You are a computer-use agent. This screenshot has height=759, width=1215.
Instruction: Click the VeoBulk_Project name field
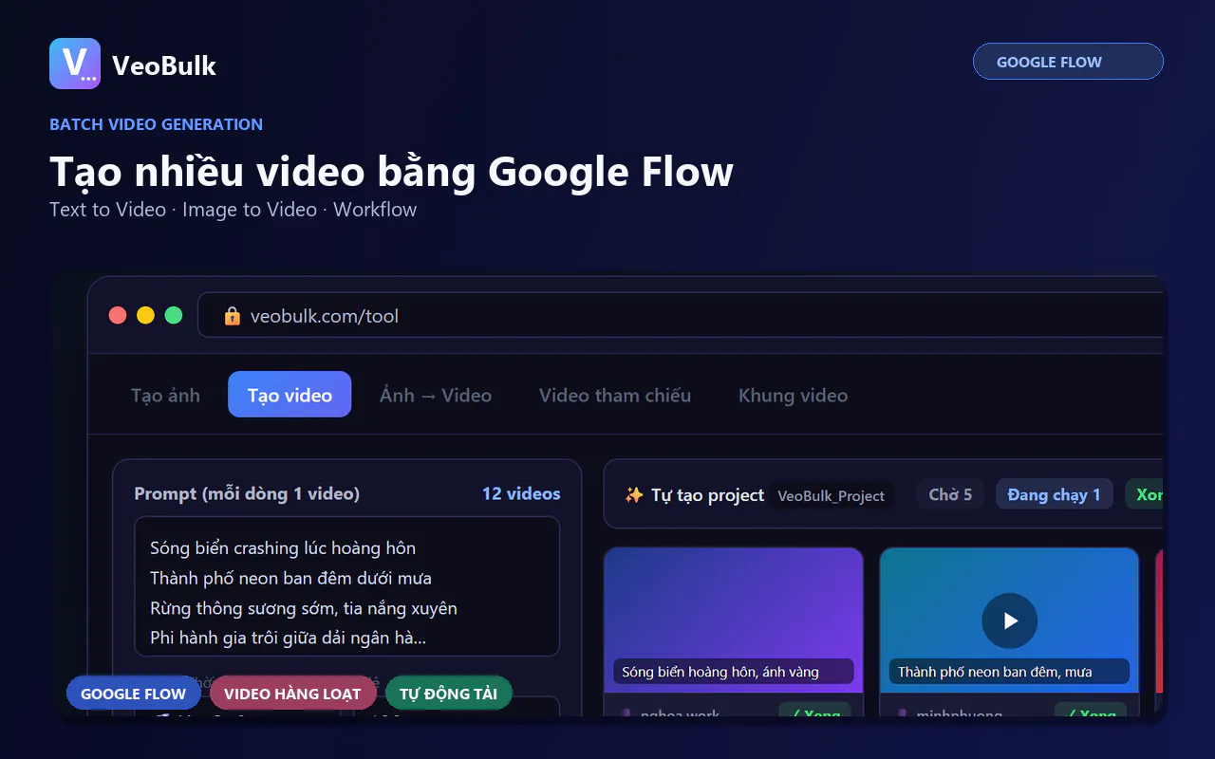[x=831, y=495]
